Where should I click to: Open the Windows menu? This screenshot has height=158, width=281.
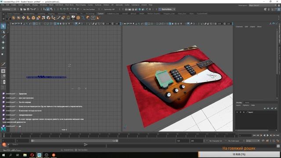(x=43, y=5)
